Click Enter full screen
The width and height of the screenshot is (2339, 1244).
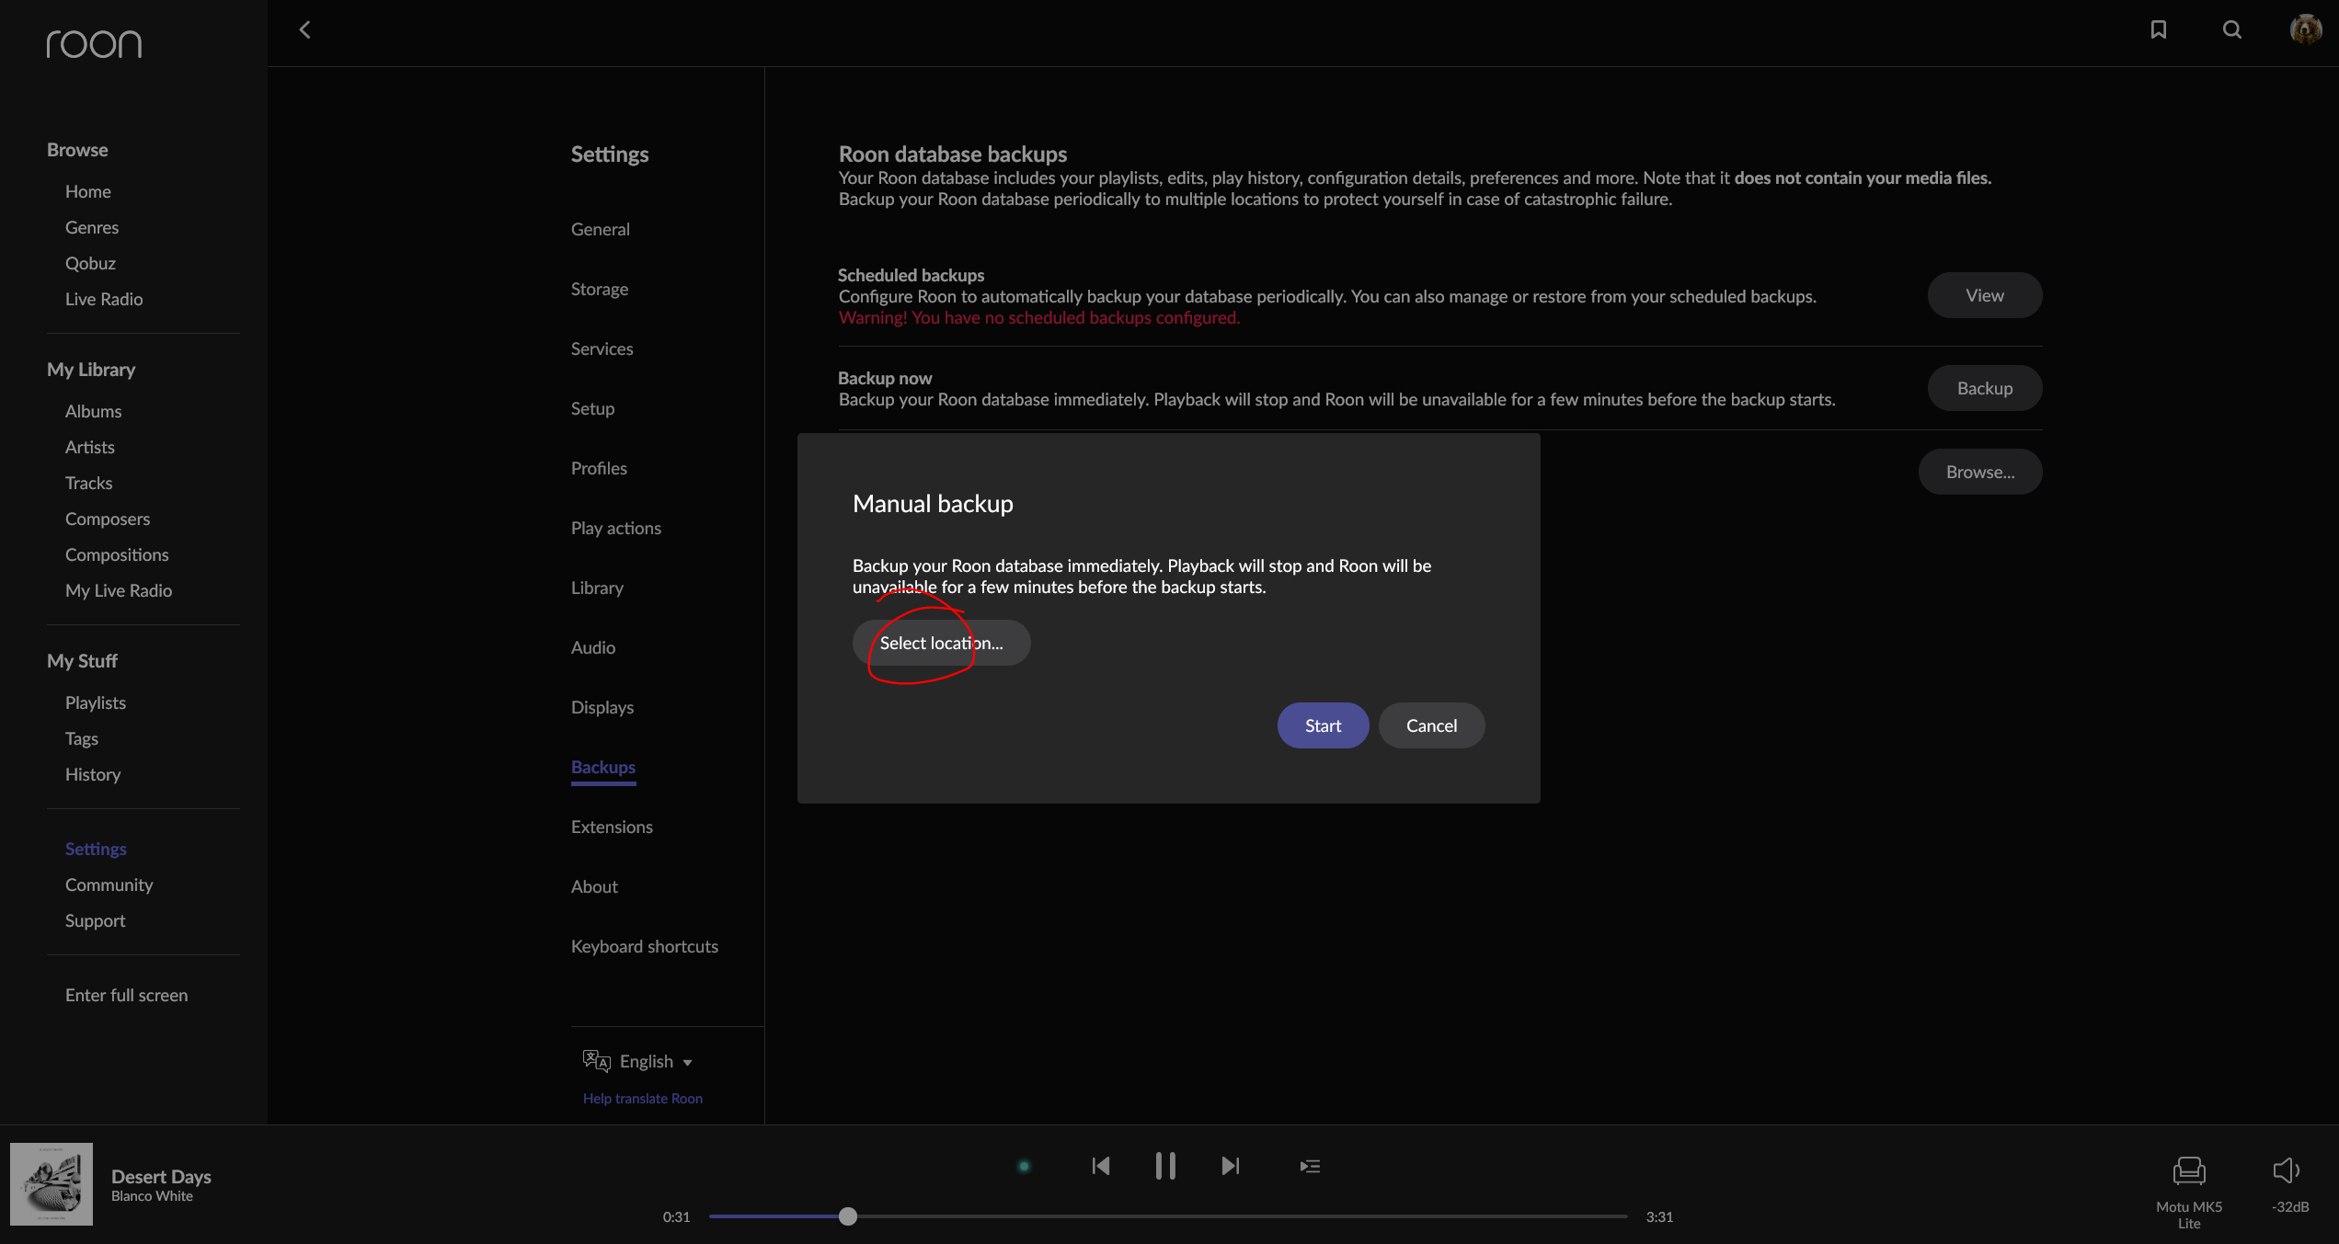[x=126, y=995]
